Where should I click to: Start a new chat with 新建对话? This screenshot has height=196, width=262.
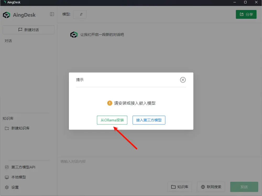[29, 30]
